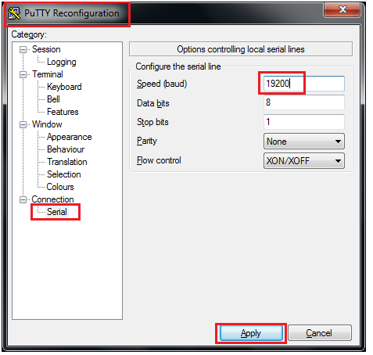Open the Flow control dropdown
The image size is (373, 355).
[304, 161]
